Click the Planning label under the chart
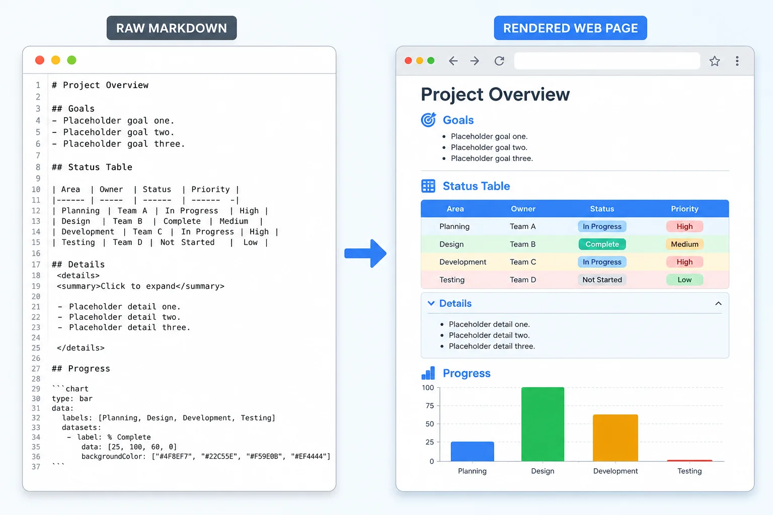 (472, 471)
